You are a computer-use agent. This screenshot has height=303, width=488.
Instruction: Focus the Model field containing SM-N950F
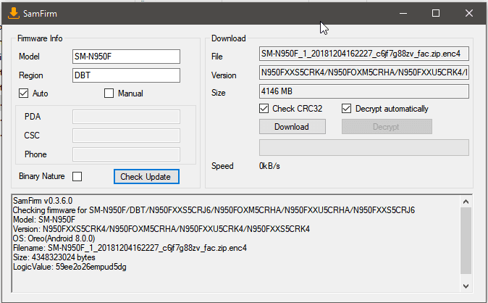pyautogui.click(x=126, y=57)
